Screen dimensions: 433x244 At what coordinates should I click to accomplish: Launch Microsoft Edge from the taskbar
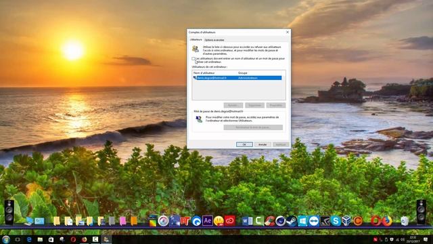[29, 239]
